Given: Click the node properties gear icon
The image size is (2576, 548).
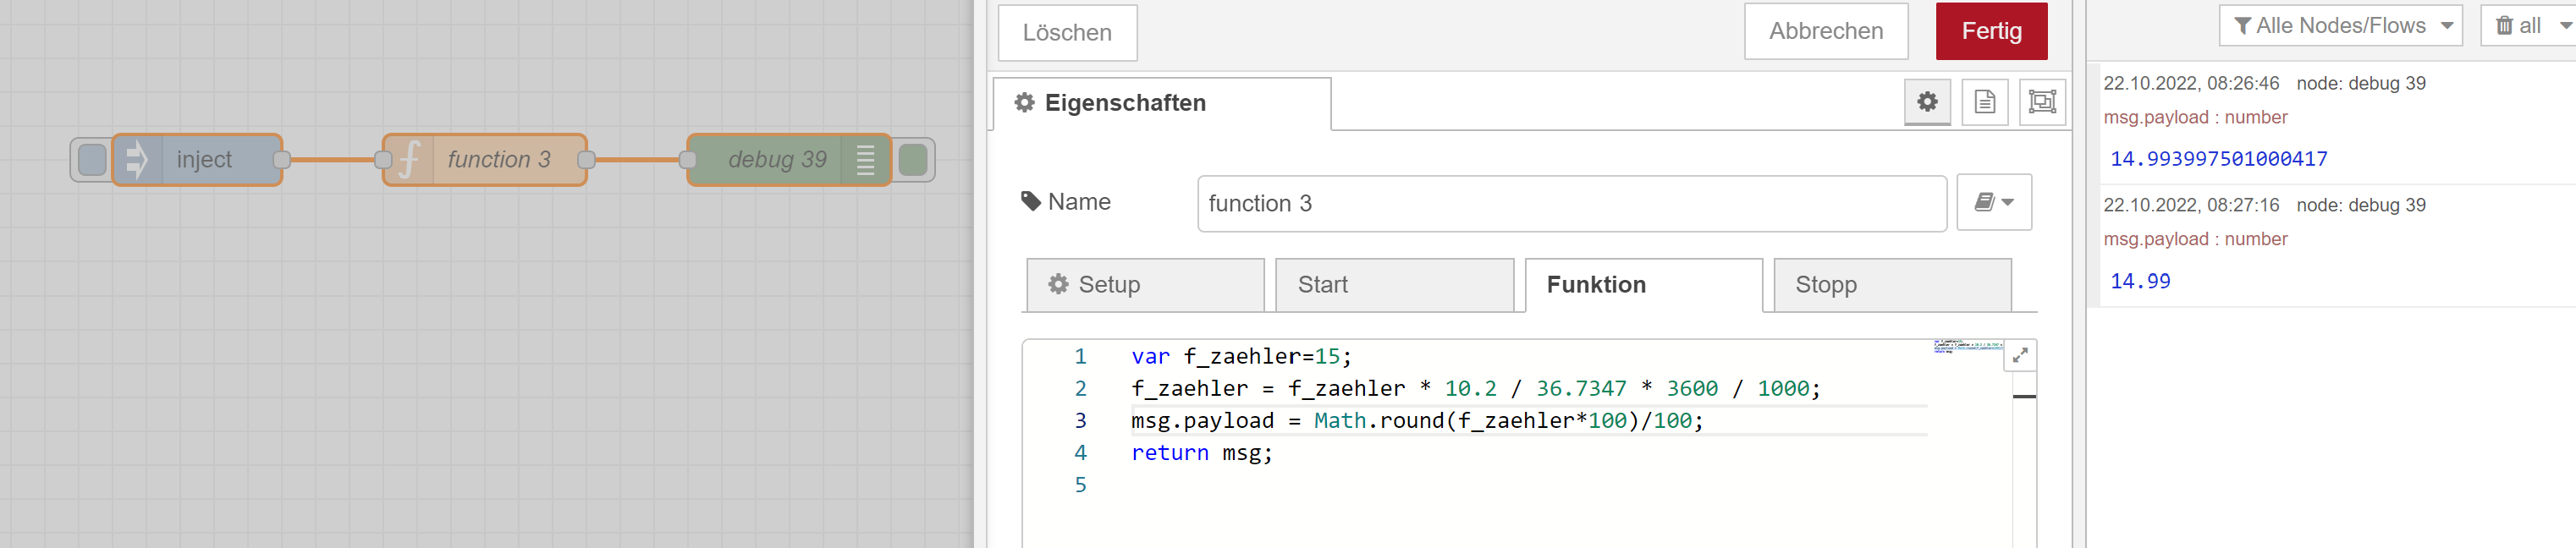Looking at the screenshot, I should tap(1926, 102).
